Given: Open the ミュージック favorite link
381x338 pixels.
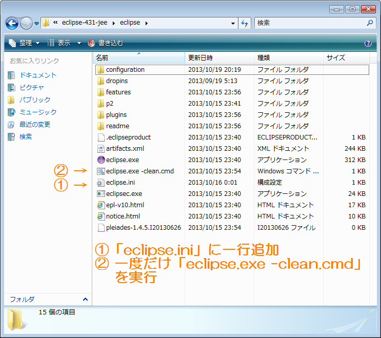Looking at the screenshot, I should (38, 112).
